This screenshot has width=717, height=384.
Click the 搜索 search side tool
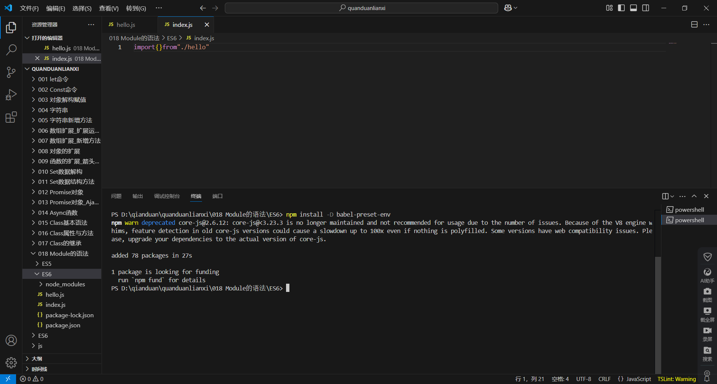point(707,354)
